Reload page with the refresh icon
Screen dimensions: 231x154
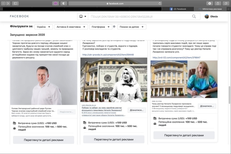160,3
